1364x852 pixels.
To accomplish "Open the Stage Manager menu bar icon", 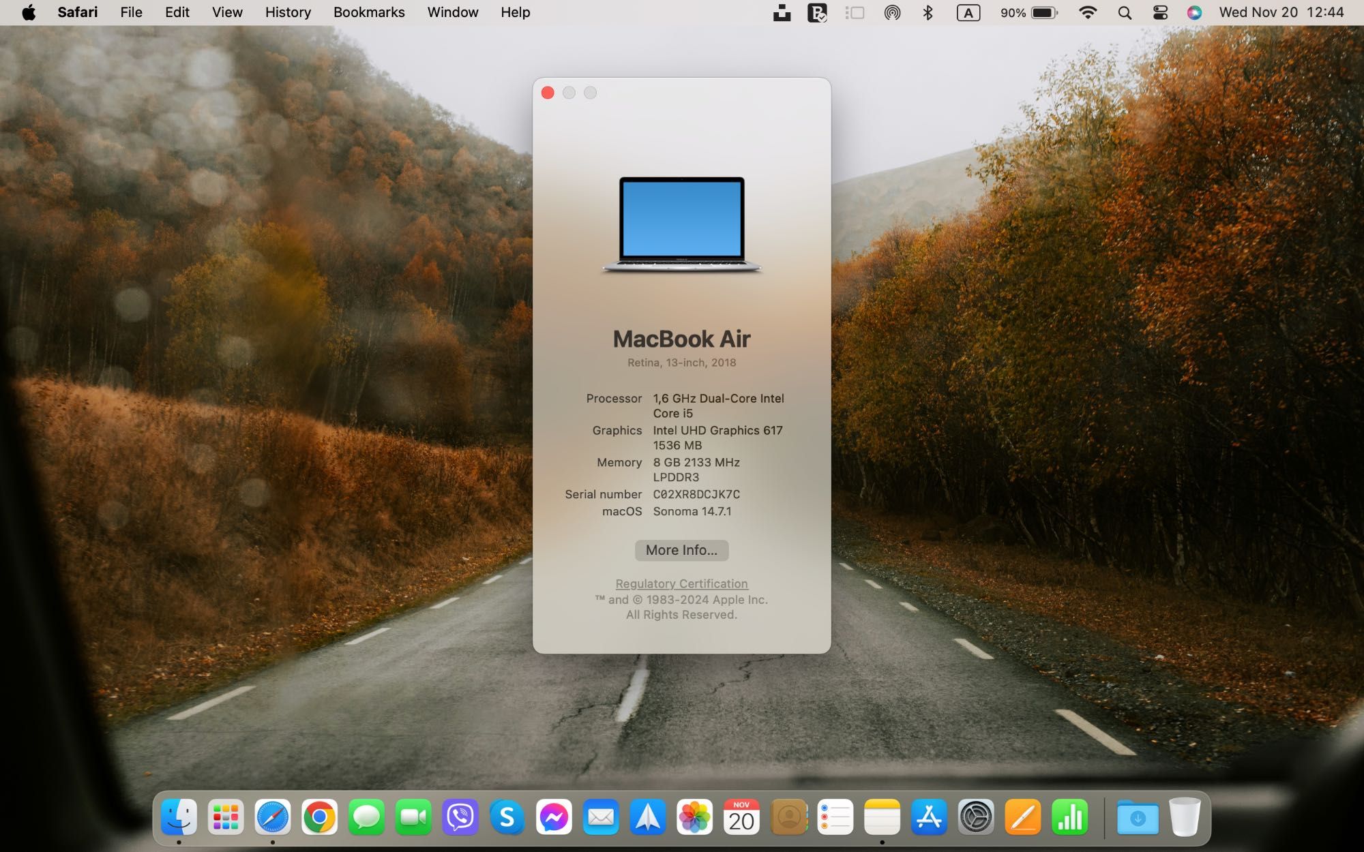I will click(855, 12).
